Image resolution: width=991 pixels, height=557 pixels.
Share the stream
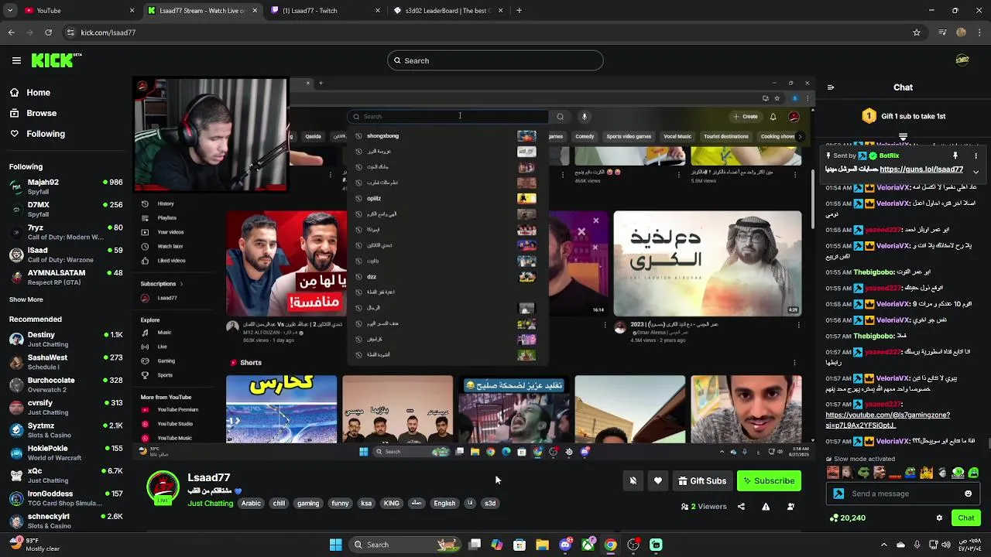pos(741,507)
